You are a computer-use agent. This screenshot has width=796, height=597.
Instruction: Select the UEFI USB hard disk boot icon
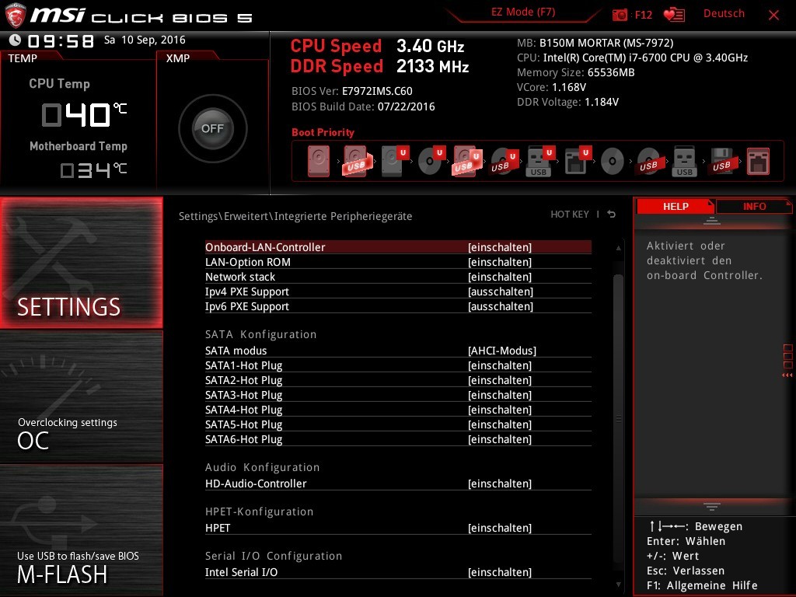point(466,162)
